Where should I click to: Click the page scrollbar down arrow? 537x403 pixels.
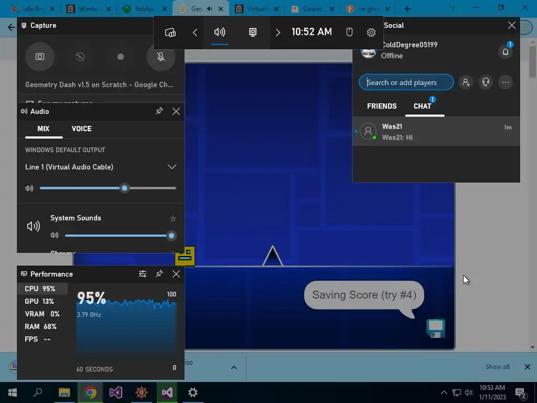click(533, 347)
